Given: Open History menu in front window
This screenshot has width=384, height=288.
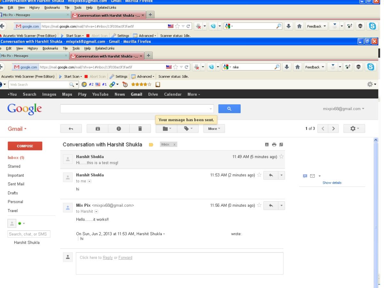Looking at the screenshot, I should (33, 48).
